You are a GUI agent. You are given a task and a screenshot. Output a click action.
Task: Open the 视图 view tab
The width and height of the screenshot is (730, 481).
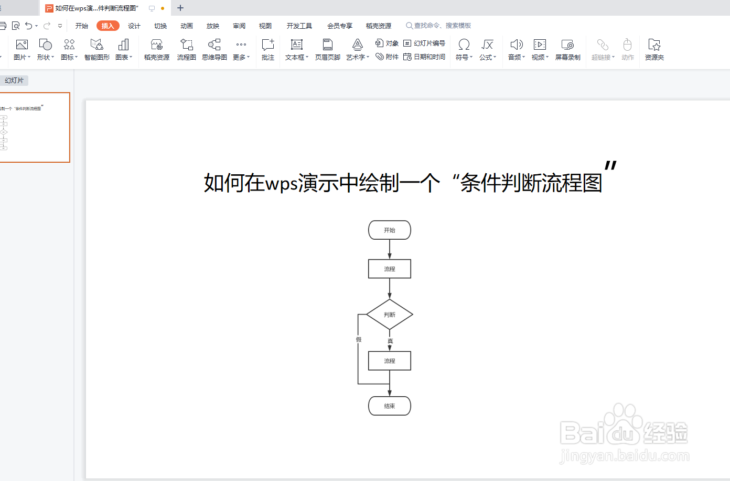click(265, 26)
